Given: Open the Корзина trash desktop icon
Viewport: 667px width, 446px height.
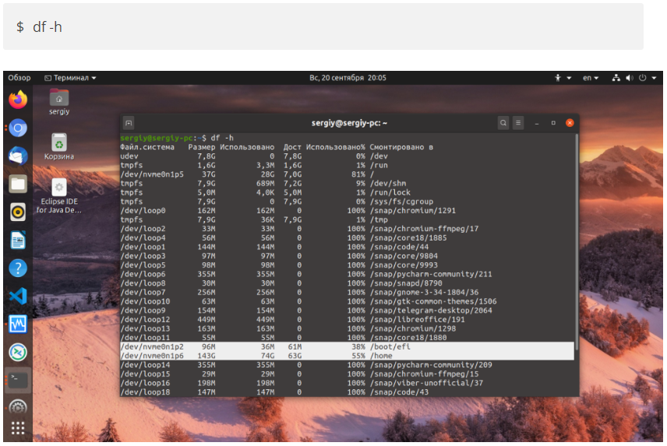Looking at the screenshot, I should 59,146.
